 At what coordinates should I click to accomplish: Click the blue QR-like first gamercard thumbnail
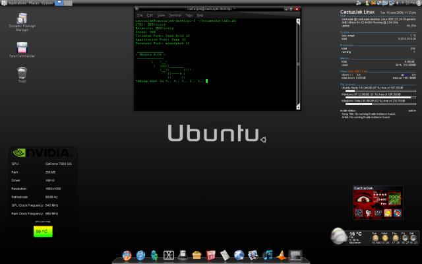click(359, 213)
